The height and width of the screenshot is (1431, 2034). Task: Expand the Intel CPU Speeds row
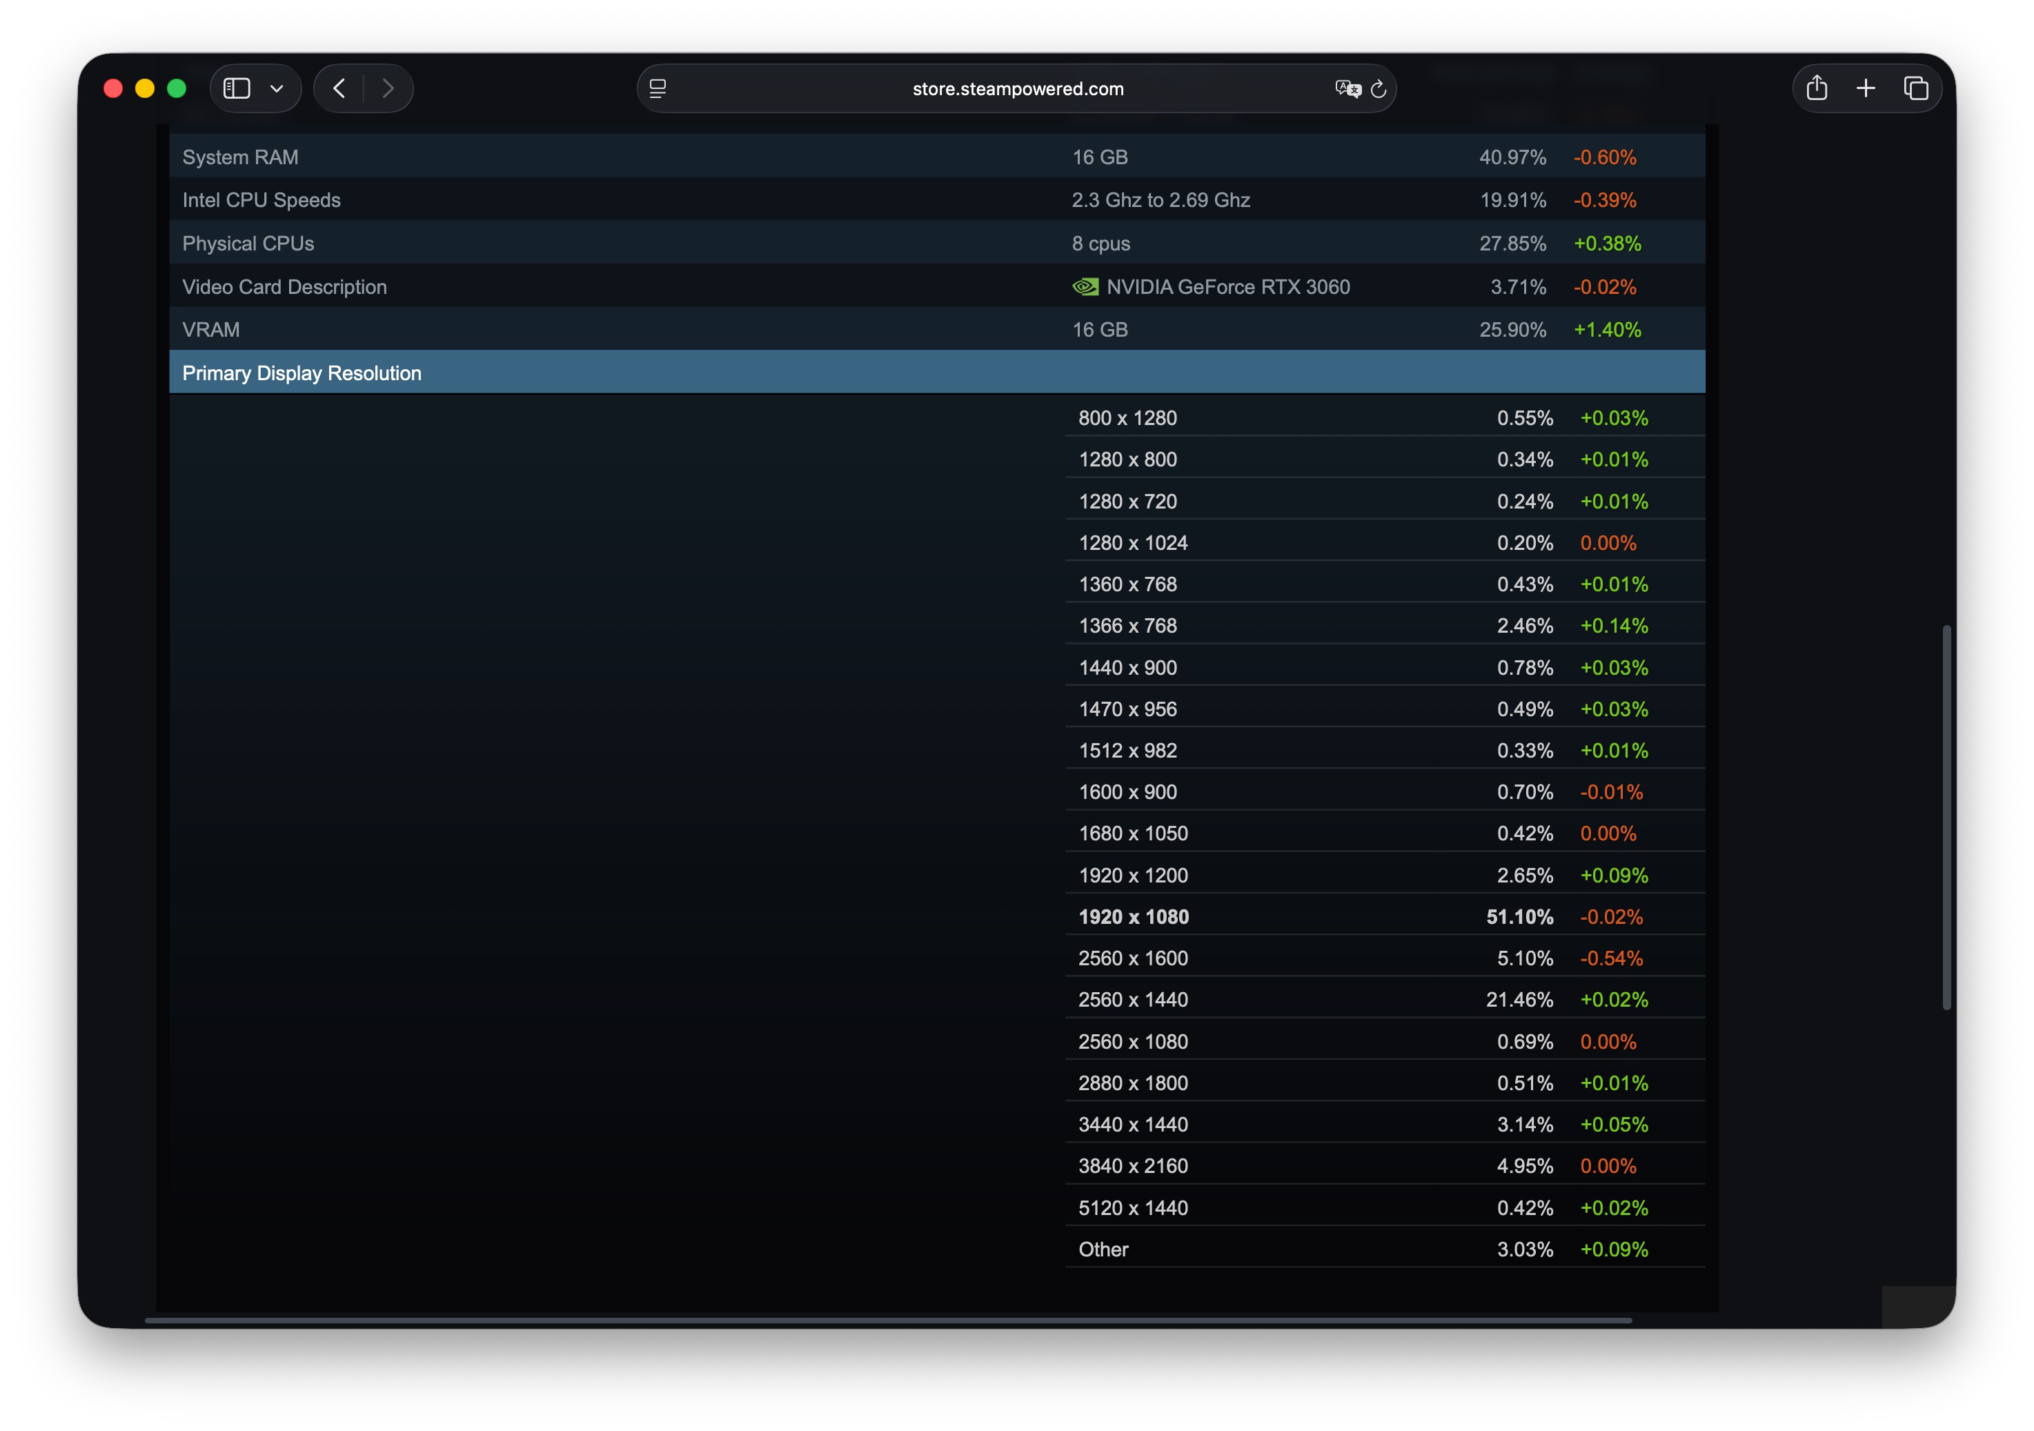(x=936, y=199)
